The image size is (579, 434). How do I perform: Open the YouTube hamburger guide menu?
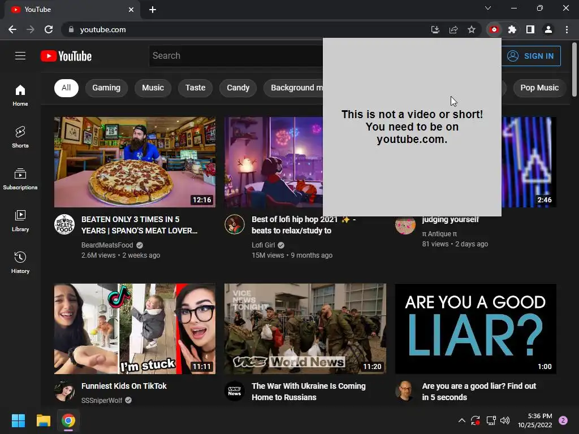tap(20, 56)
